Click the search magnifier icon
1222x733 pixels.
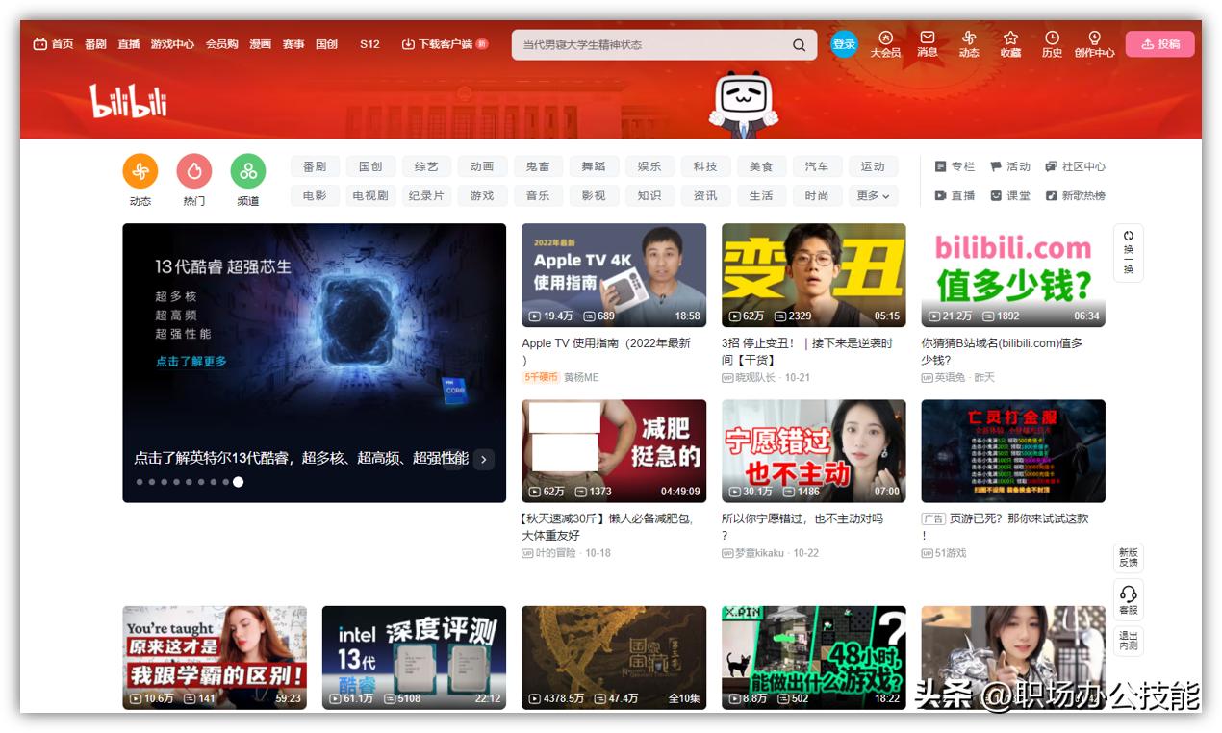799,44
